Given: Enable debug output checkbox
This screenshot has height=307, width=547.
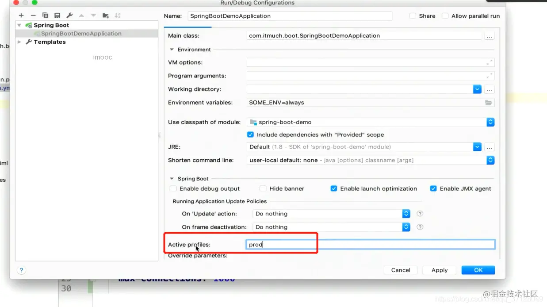Looking at the screenshot, I should [173, 188].
